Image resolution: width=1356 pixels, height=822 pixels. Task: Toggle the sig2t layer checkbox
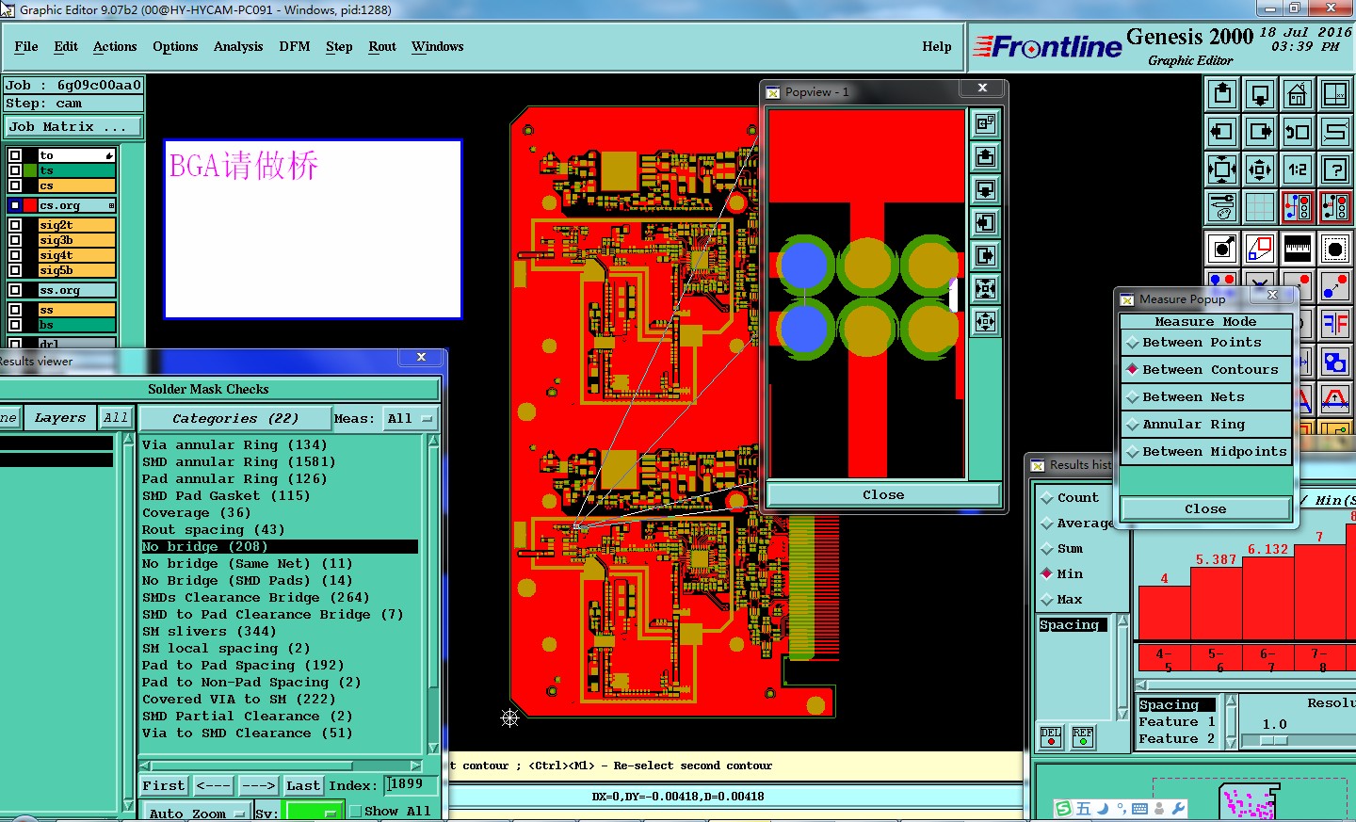(15, 225)
